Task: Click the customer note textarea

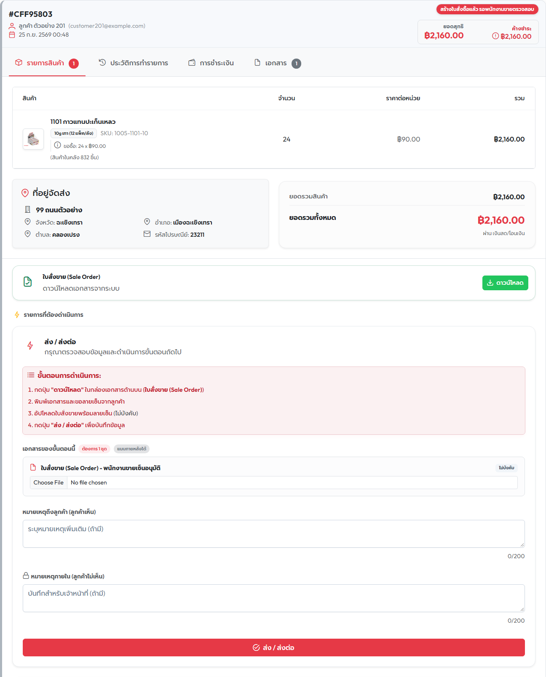Action: 274,534
